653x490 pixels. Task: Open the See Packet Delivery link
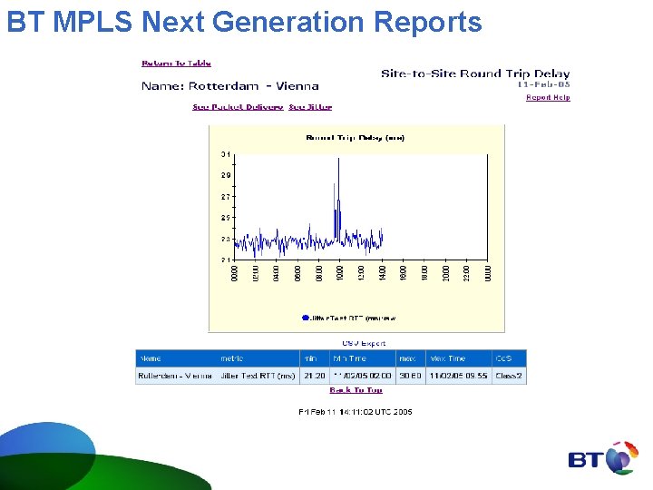coord(238,107)
